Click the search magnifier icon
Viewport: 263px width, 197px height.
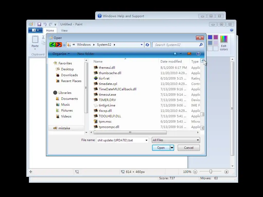[201, 45]
